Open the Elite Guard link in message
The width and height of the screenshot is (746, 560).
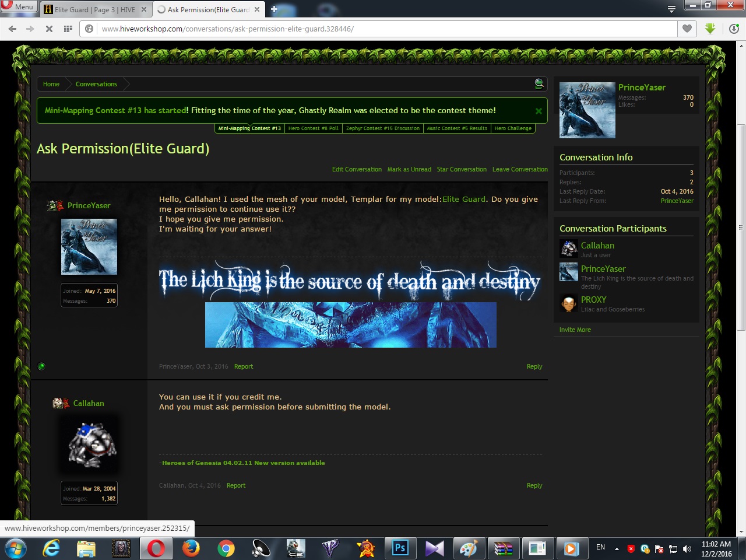pos(464,199)
